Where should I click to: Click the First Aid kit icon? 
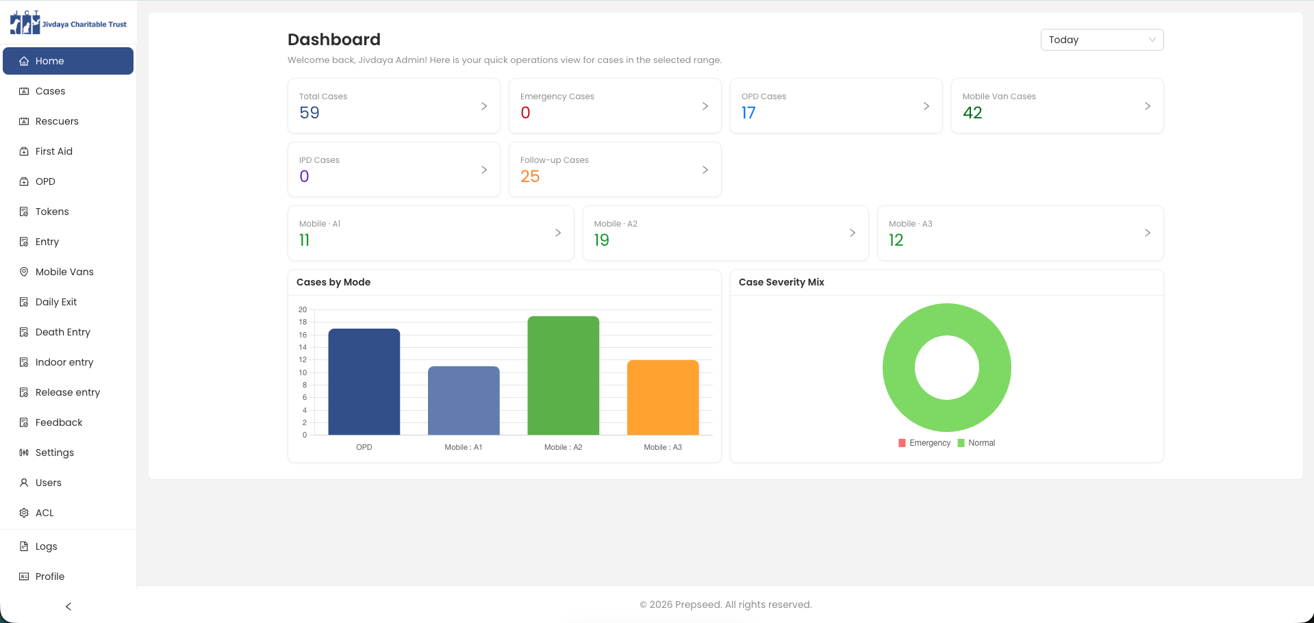point(24,151)
